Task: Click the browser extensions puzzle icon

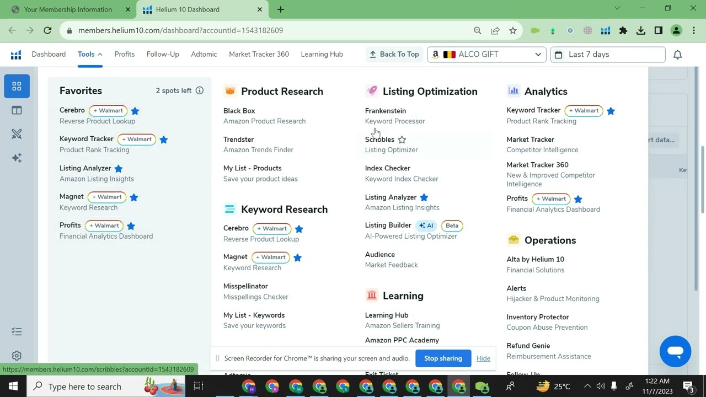Action: tap(623, 31)
